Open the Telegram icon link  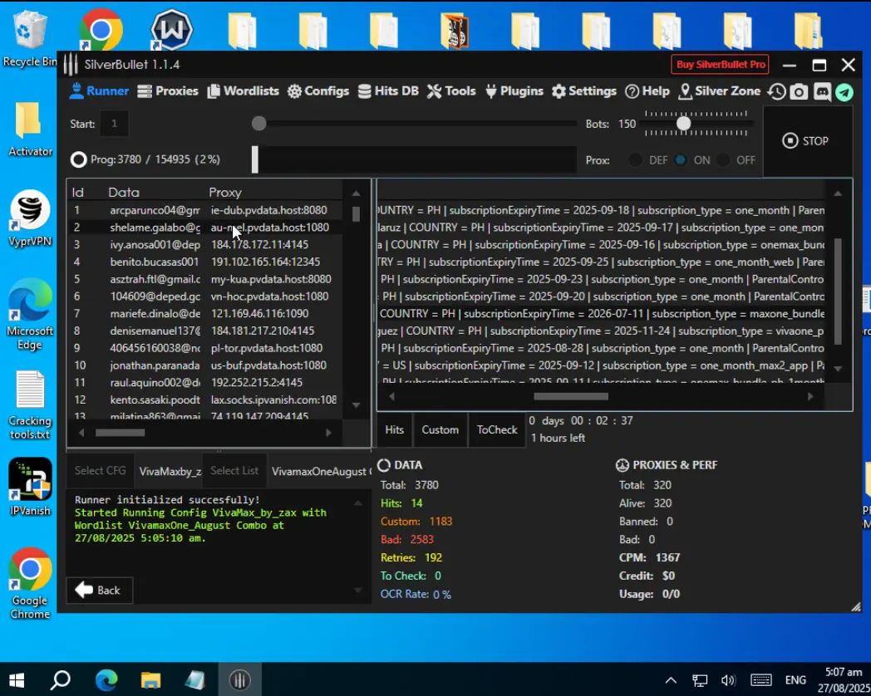point(844,92)
